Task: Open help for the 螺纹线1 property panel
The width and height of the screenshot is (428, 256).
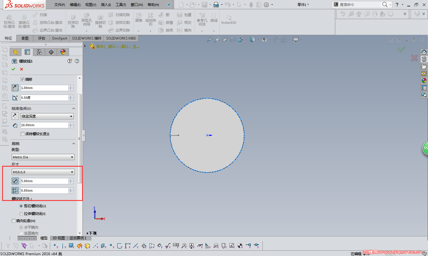Action: [77, 61]
